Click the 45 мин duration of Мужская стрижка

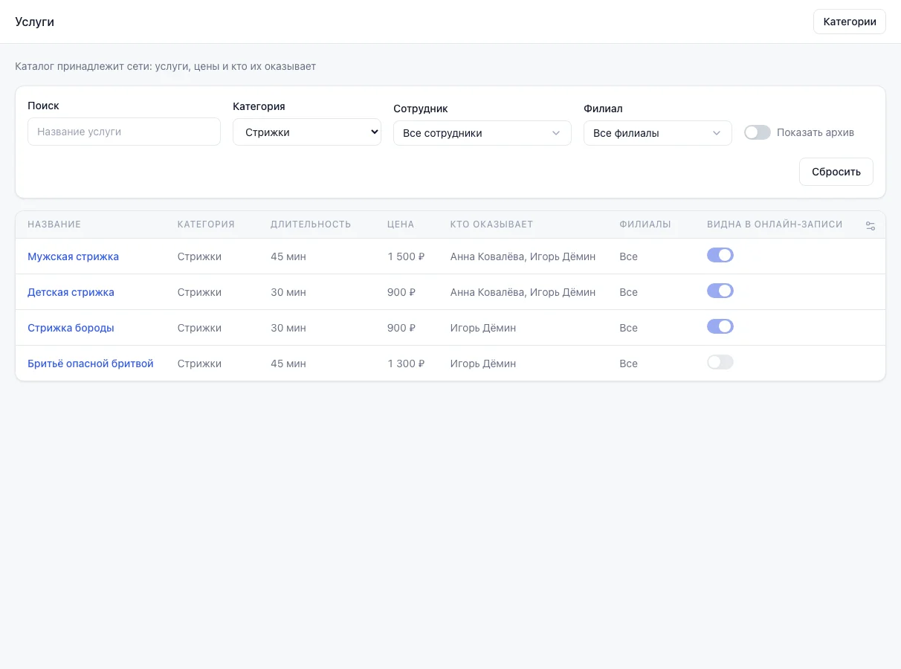(x=288, y=256)
